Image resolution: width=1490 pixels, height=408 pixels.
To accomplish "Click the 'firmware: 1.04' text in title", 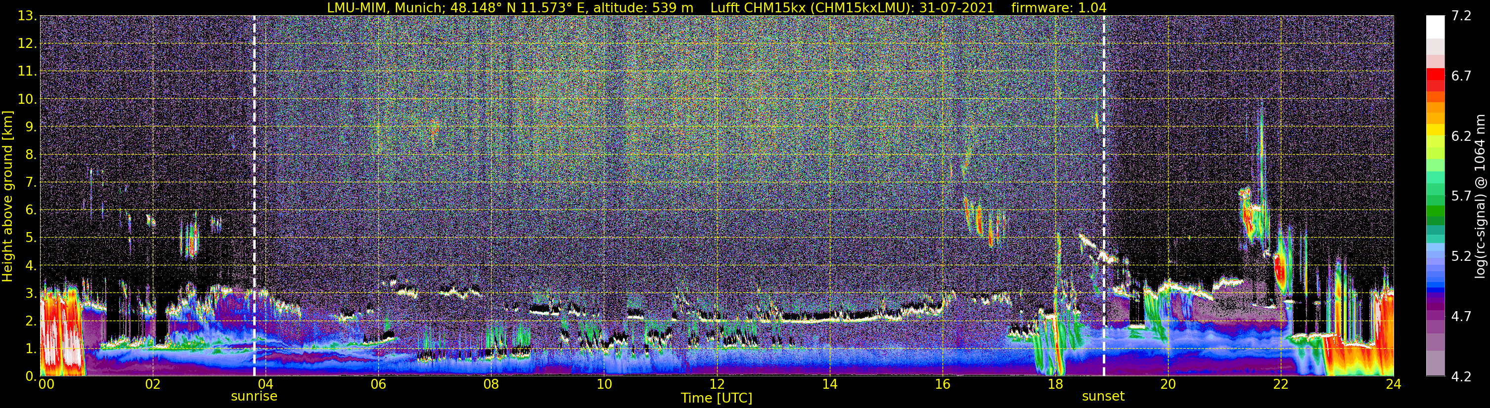I will point(1058,7).
